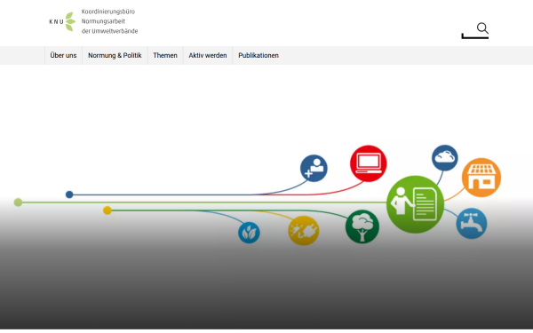Image resolution: width=533 pixels, height=333 pixels.
Task: Open the Aktiv werden menu
Action: tap(208, 55)
